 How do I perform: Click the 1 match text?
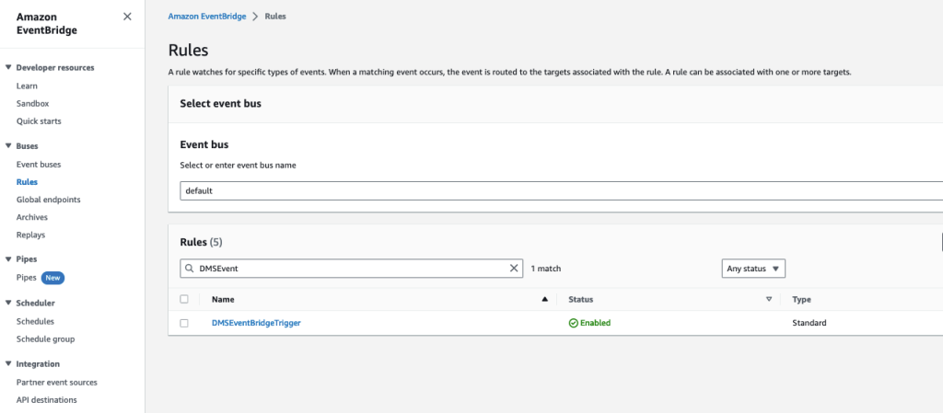[x=546, y=269]
